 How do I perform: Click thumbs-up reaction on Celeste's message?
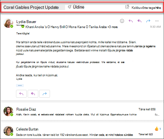click(x=156, y=129)
